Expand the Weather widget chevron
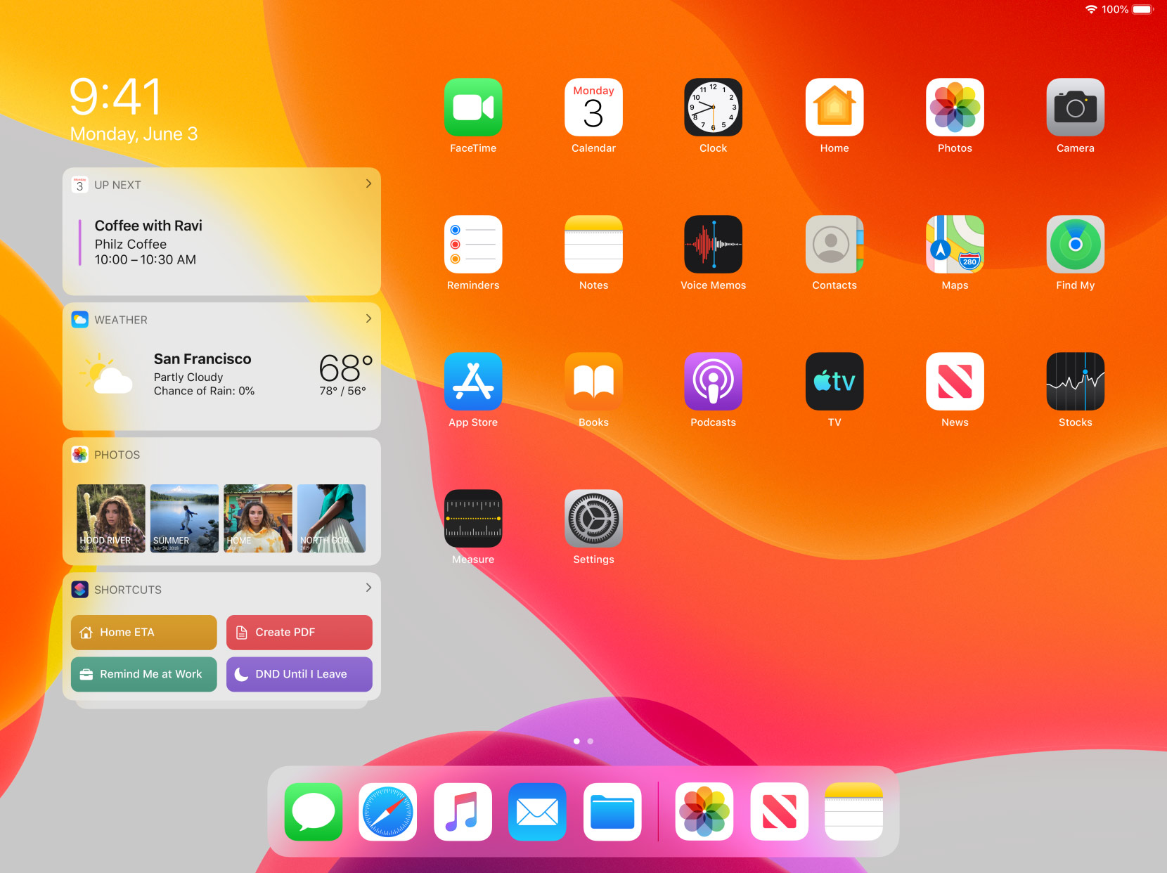The image size is (1167, 873). [x=368, y=319]
